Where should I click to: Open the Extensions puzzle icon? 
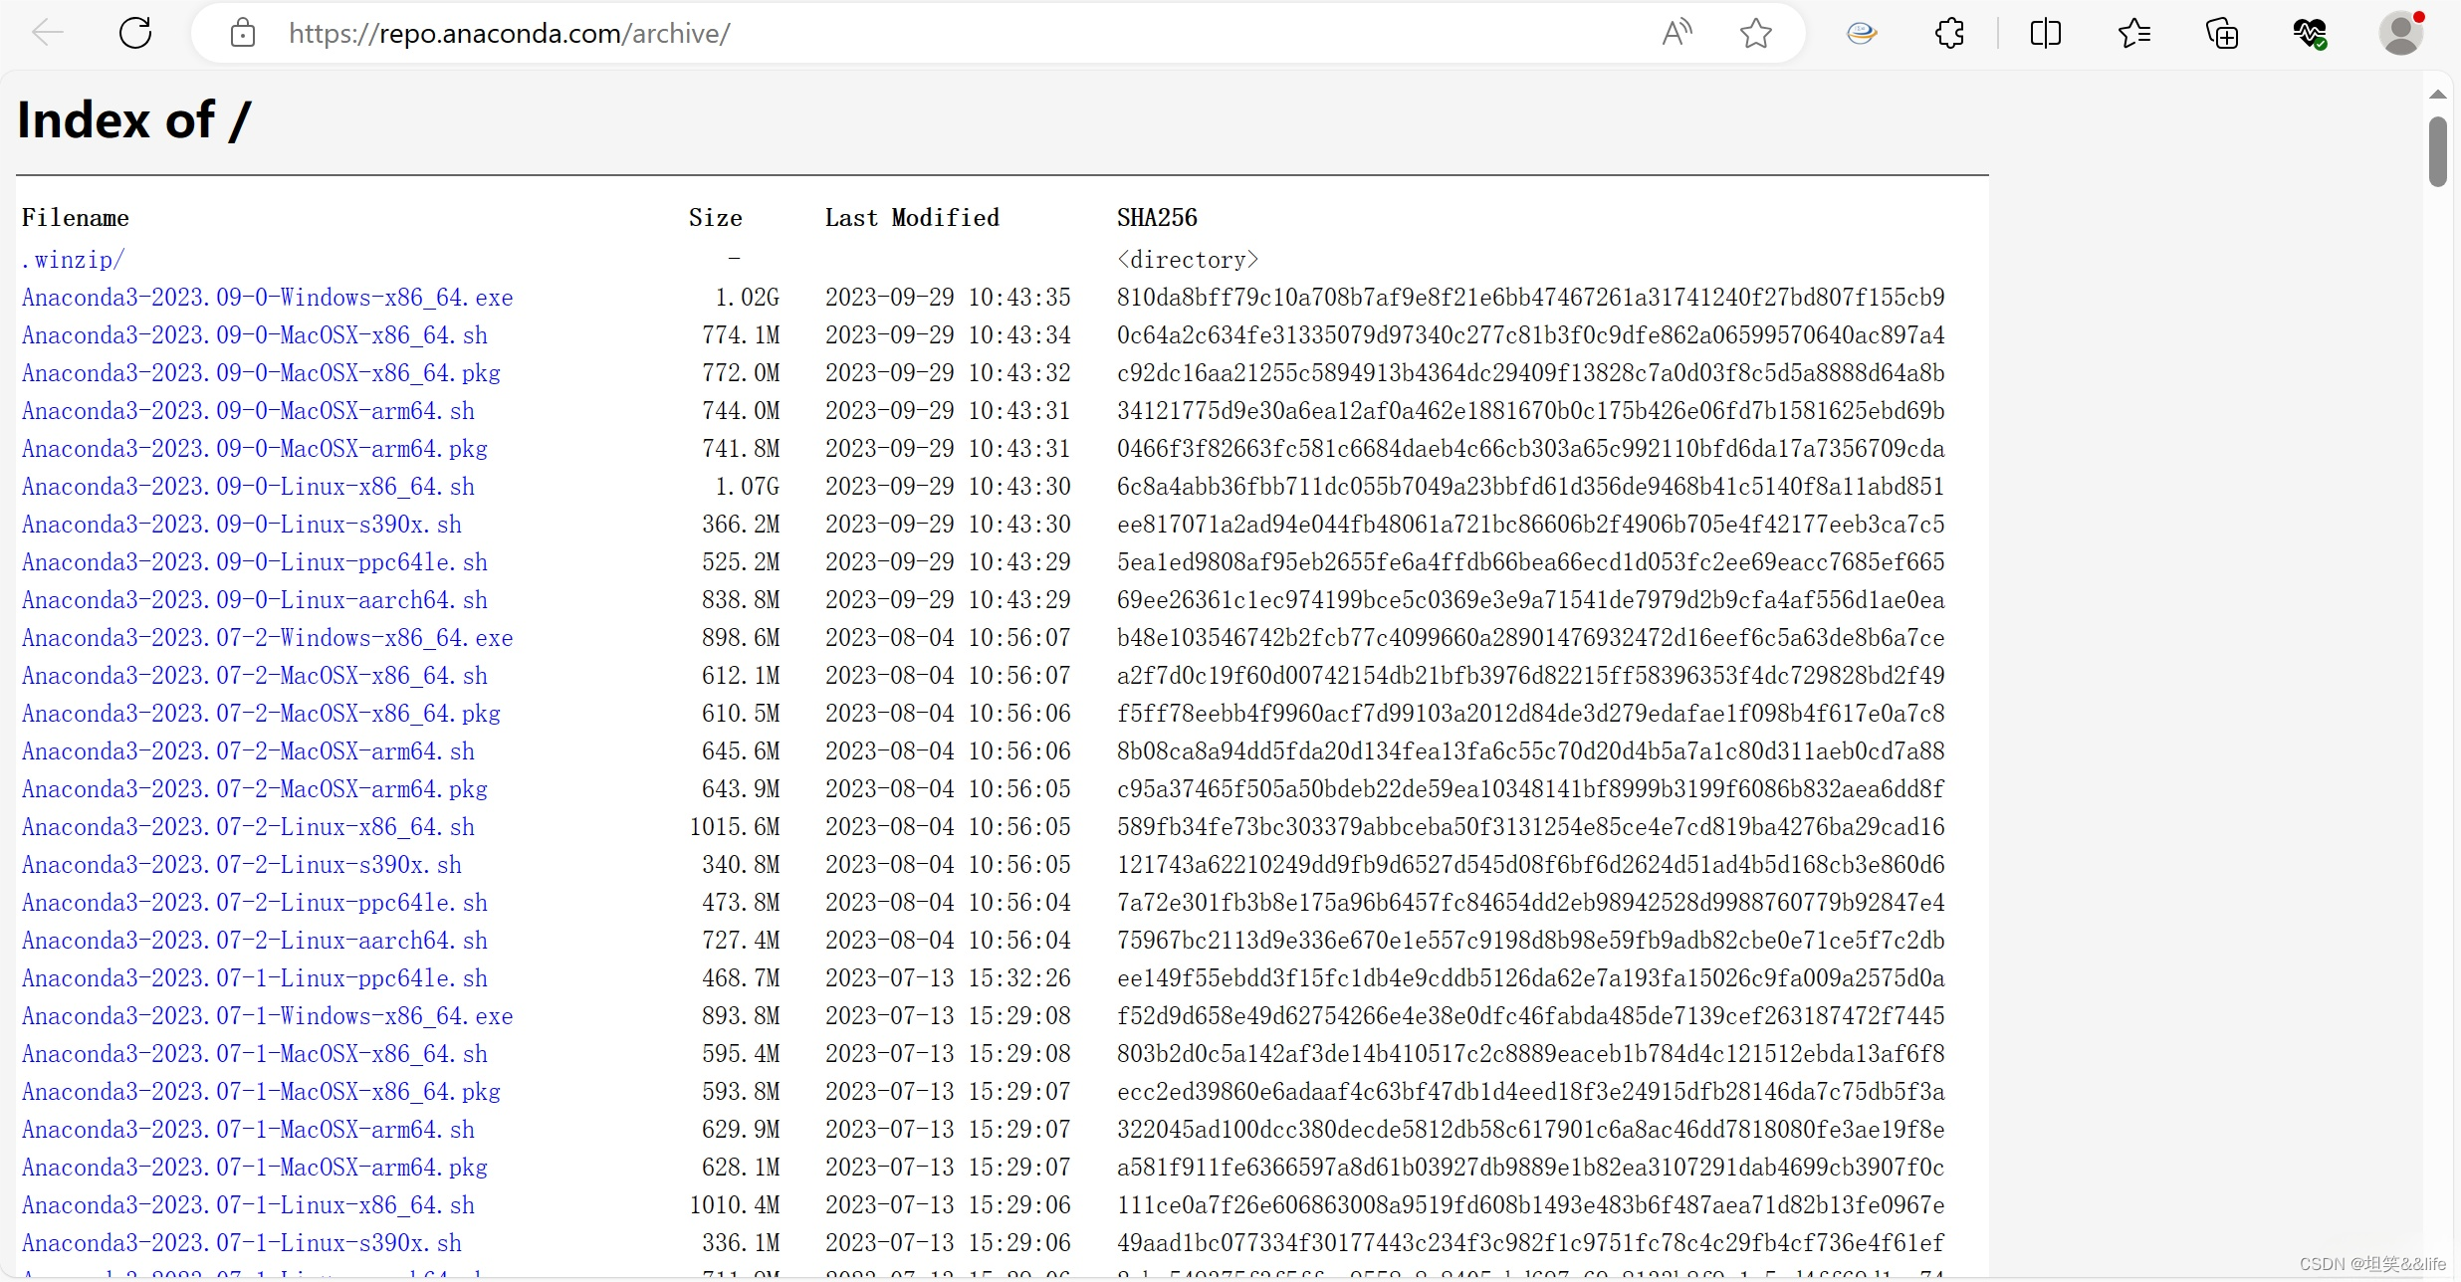(1949, 33)
